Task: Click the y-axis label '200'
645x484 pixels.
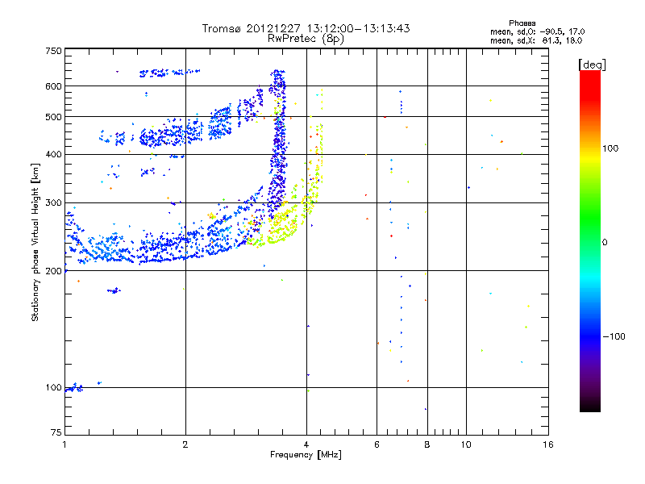Action: [53, 271]
